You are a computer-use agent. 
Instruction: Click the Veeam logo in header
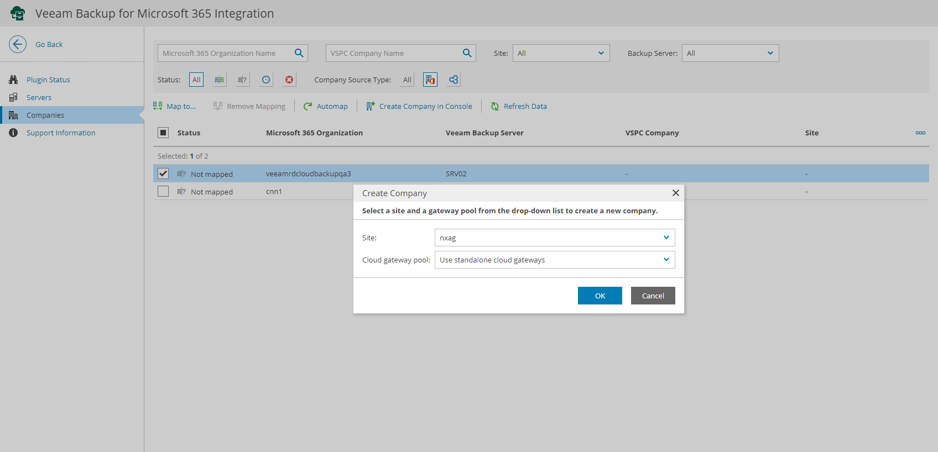18,13
